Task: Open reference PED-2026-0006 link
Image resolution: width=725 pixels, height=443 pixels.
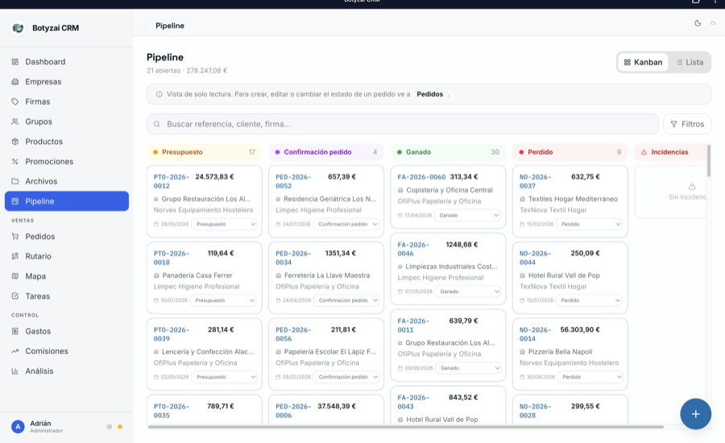Action: [293, 411]
